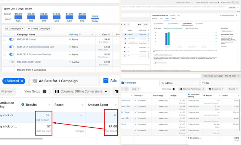This screenshot has width=241, height=145.
Task: Open the Chart tab in Lead generation panel
Action: [x=167, y=19]
